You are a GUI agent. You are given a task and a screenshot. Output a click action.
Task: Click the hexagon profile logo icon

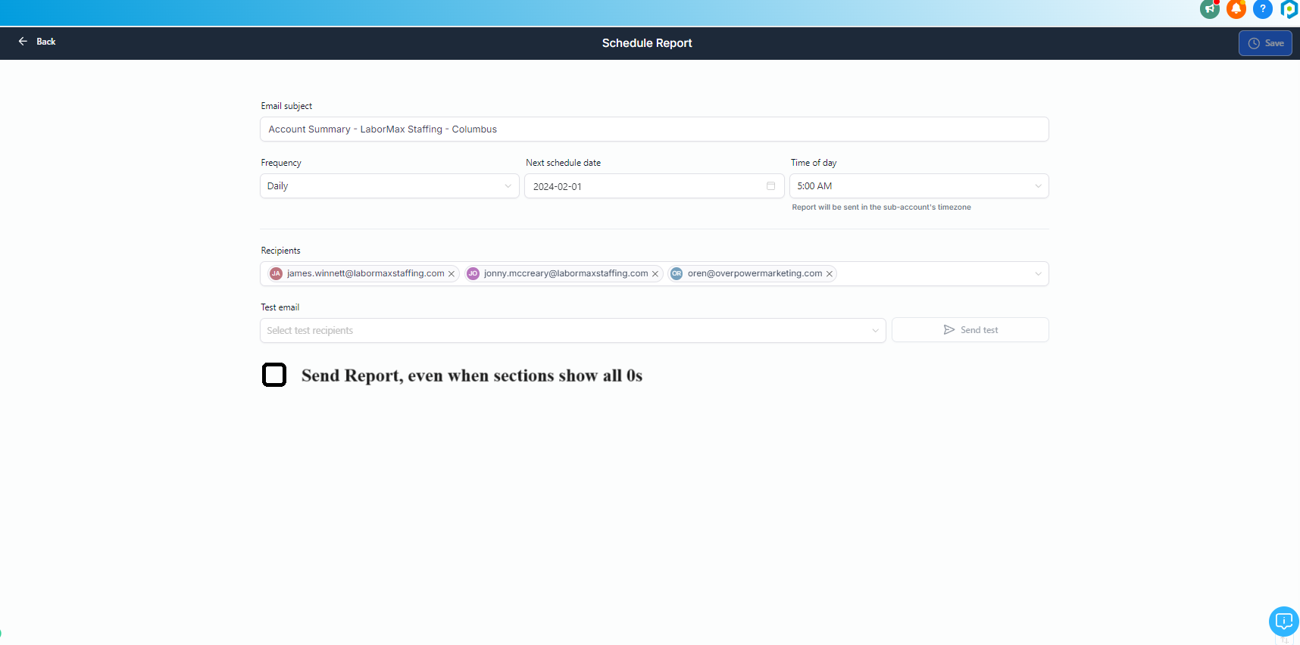tap(1289, 9)
